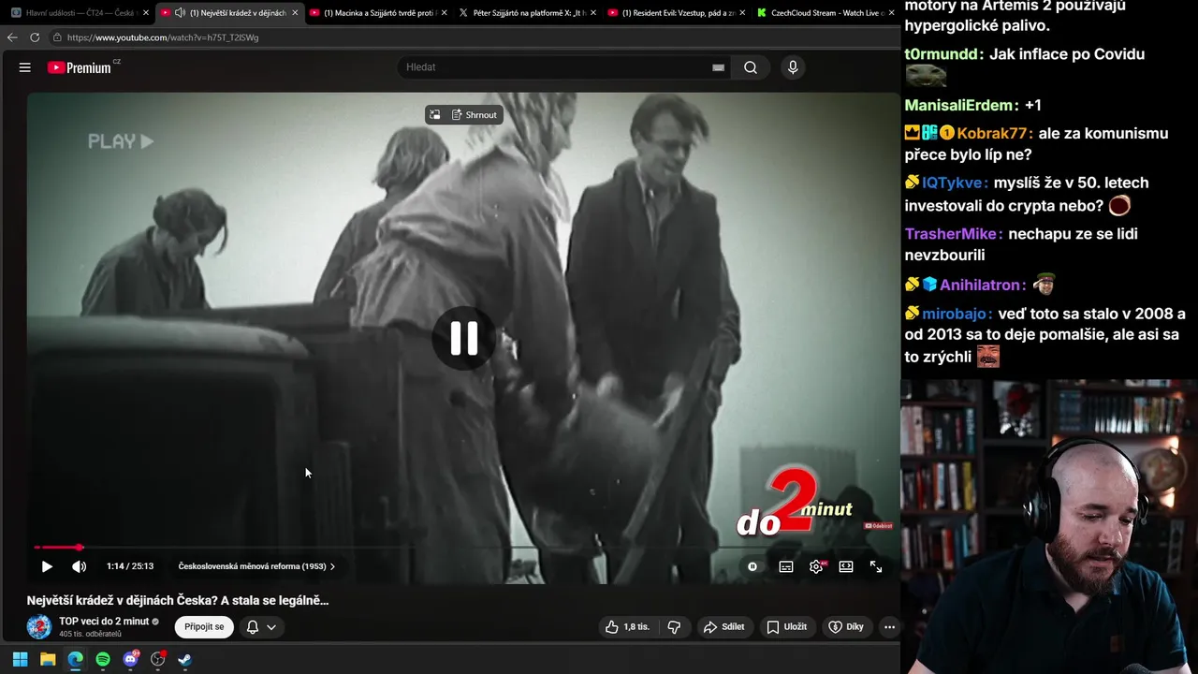Click the large pause overlay in the video
The image size is (1198, 674).
pyautogui.click(x=463, y=338)
